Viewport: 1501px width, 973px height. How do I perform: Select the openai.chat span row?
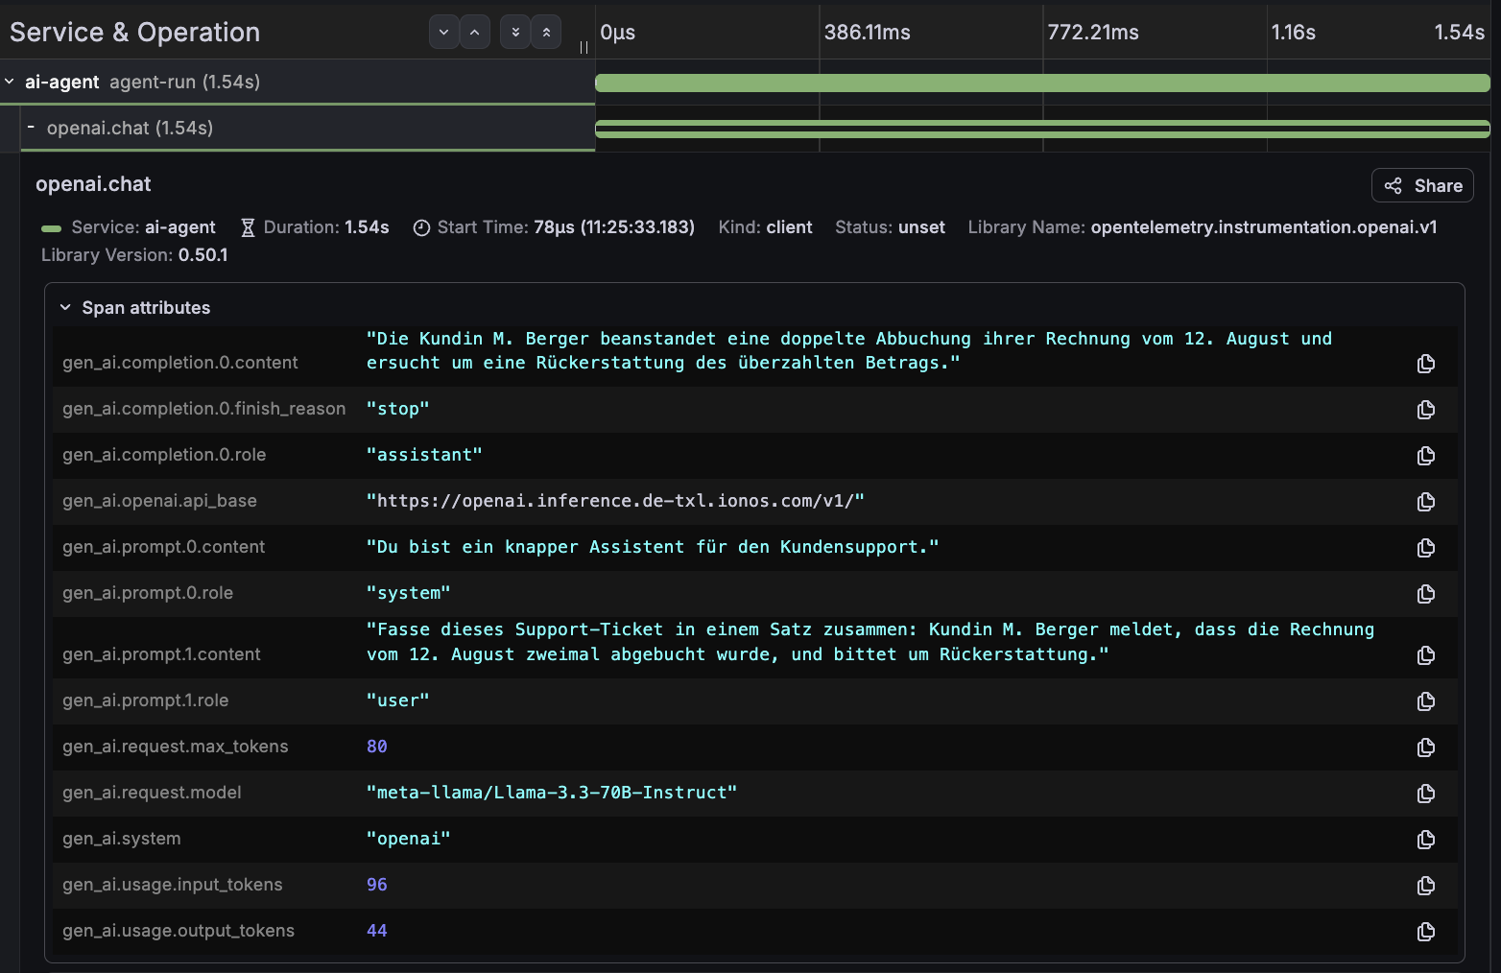click(x=307, y=128)
